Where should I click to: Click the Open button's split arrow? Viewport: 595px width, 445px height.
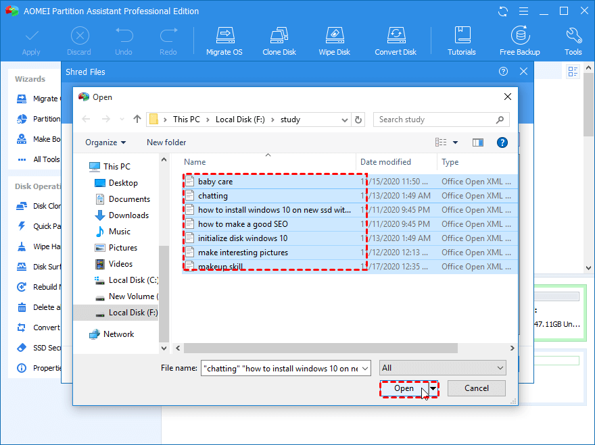[433, 388]
